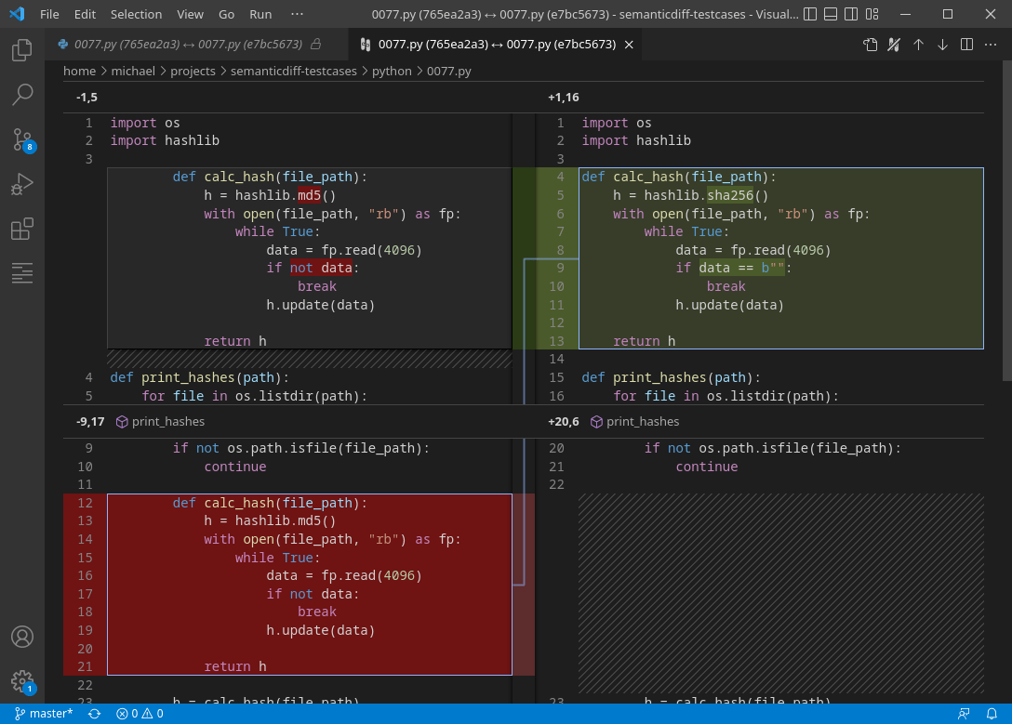Toggle the primary side bar visibility
The height and width of the screenshot is (724, 1012).
click(808, 15)
